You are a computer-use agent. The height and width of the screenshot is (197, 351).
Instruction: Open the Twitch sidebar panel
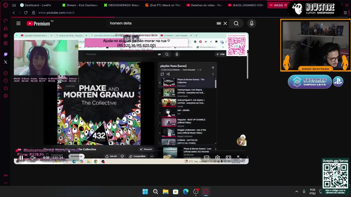pos(5,54)
